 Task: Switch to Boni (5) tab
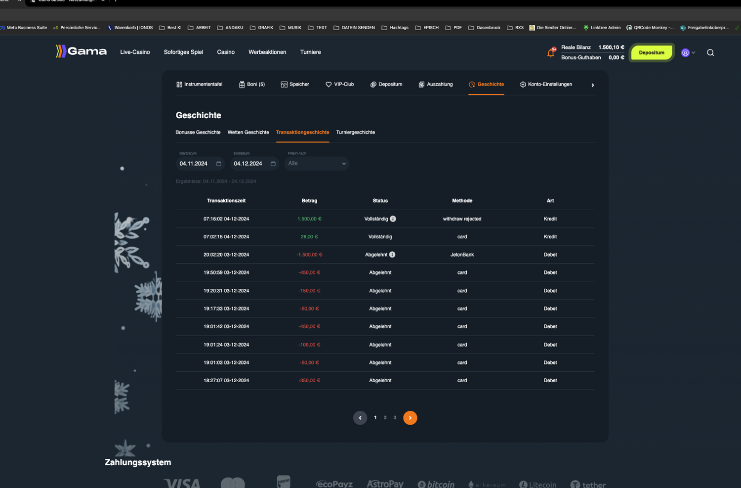[x=252, y=85]
